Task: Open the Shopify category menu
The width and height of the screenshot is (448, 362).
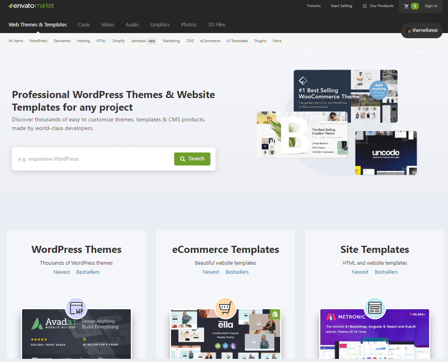Action: (119, 41)
